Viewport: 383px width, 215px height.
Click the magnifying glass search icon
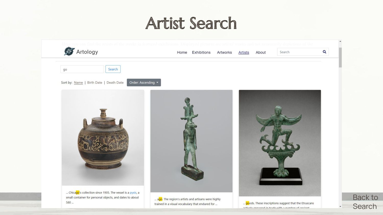[x=324, y=52]
